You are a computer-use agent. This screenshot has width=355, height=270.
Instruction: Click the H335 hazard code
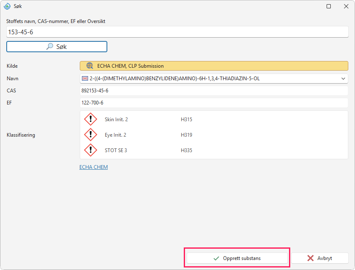click(186, 150)
